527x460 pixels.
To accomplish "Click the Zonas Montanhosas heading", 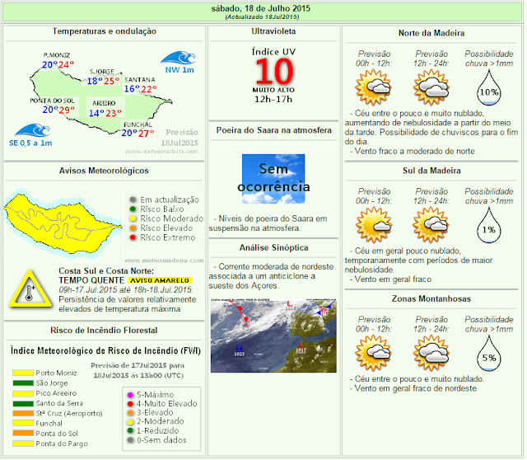I will (x=431, y=298).
